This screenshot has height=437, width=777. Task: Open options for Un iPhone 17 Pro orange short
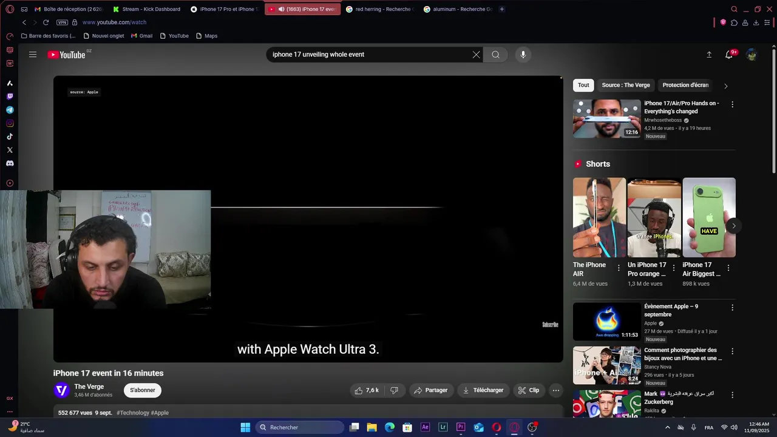click(673, 268)
